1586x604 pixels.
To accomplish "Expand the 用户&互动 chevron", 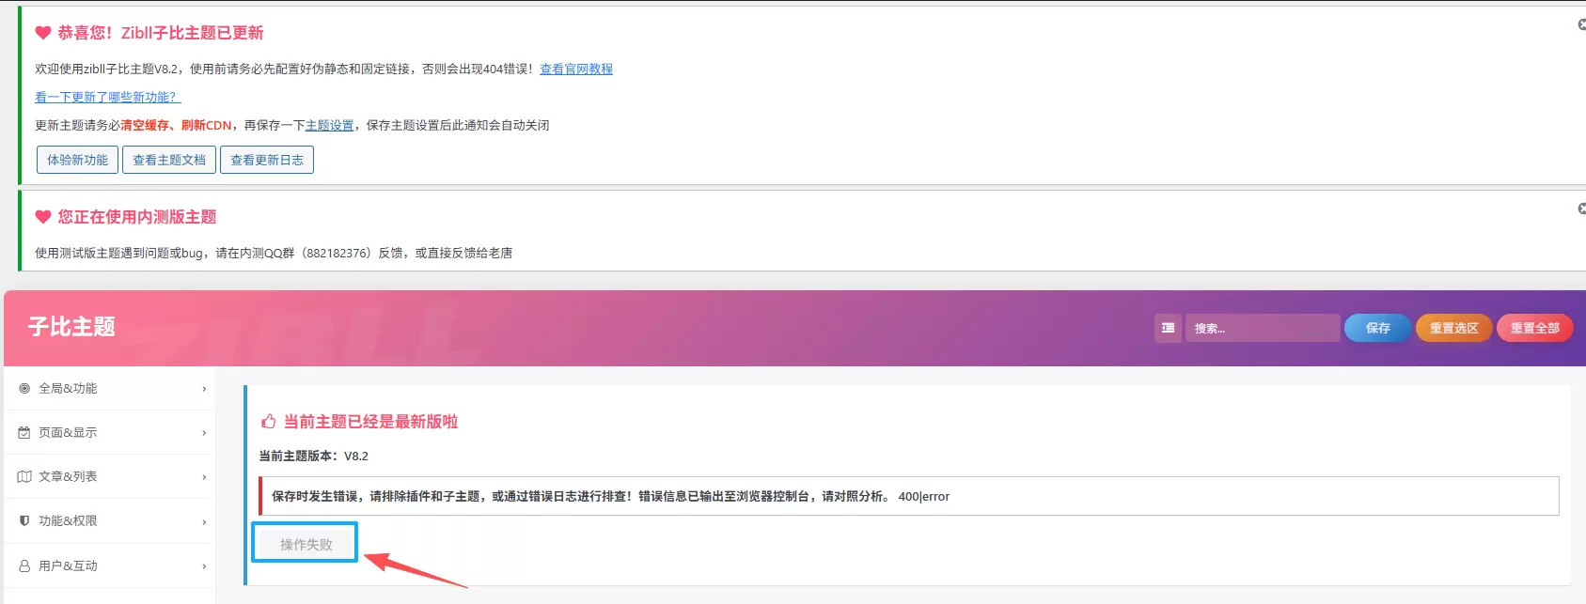I will (204, 566).
